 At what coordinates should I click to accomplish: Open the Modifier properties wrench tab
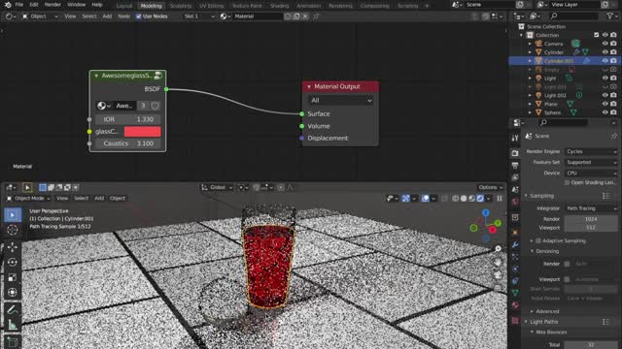coord(515,245)
